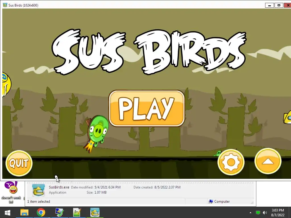Open File Explorer from the taskbar
The image size is (291, 218).
coord(24,212)
